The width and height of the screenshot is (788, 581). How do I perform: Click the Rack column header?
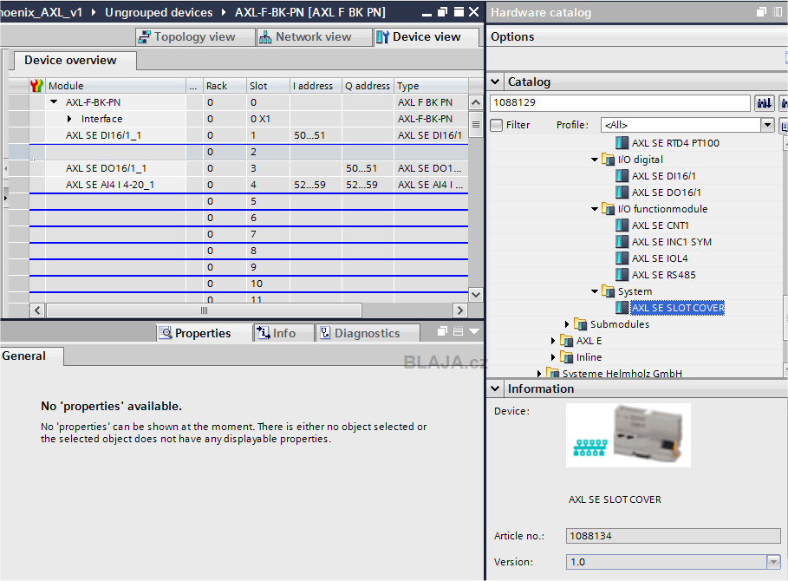pyautogui.click(x=225, y=86)
